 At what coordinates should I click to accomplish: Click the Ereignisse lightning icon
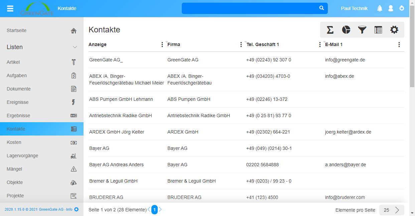click(x=74, y=102)
